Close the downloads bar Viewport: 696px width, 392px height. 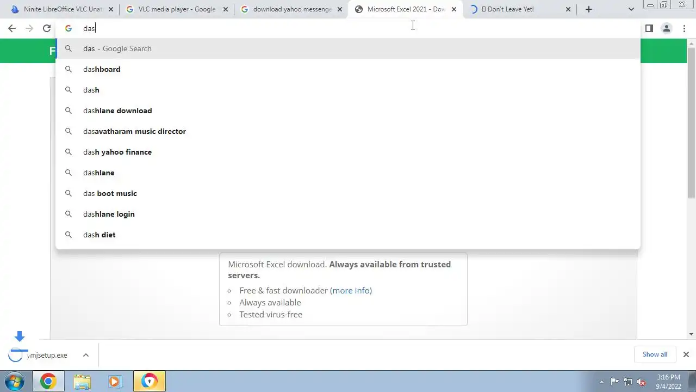(686, 354)
